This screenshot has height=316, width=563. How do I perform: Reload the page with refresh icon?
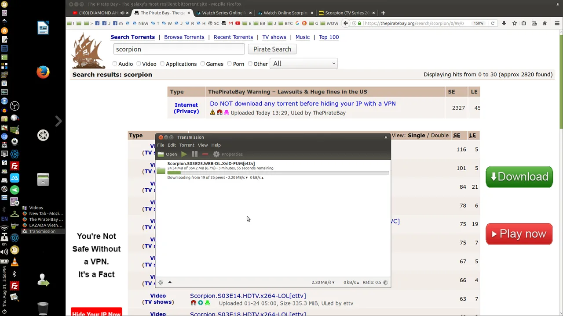pos(493,23)
